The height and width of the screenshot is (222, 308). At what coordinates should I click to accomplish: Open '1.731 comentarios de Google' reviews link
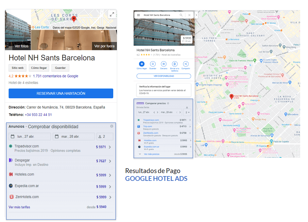[x=56, y=76]
